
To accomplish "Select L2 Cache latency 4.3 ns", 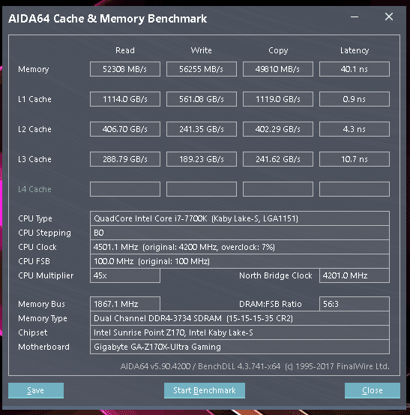I will click(x=355, y=129).
